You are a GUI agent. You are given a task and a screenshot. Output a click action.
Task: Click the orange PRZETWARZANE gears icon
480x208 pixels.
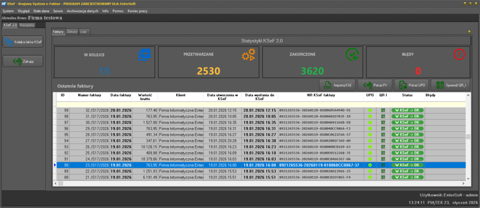(x=247, y=56)
